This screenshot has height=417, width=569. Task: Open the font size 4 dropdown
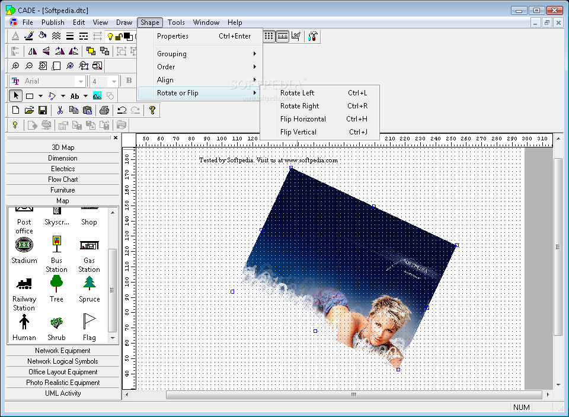(114, 81)
